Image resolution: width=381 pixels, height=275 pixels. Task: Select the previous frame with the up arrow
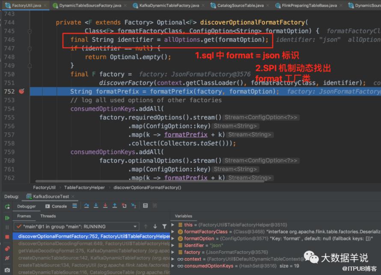[146, 227]
